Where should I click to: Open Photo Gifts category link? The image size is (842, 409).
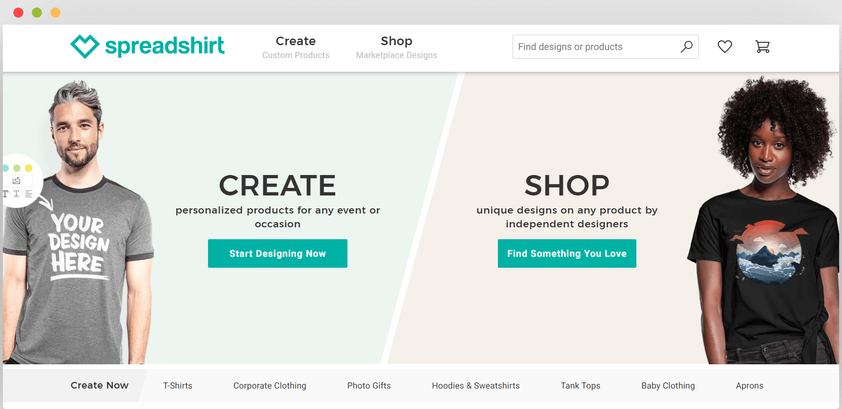click(369, 386)
